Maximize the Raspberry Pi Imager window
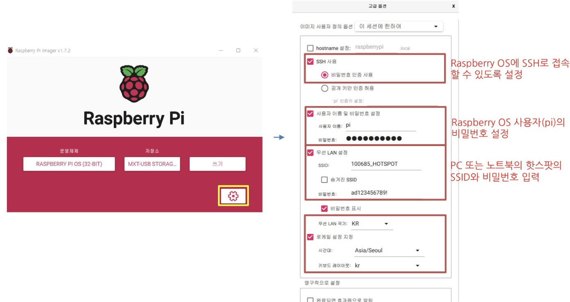Viewport: 570px width, 302px height. (x=238, y=50)
